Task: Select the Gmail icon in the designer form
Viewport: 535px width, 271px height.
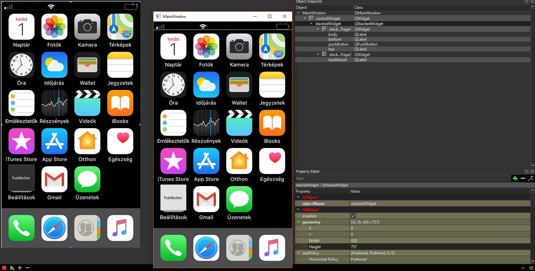Action: pos(54,179)
